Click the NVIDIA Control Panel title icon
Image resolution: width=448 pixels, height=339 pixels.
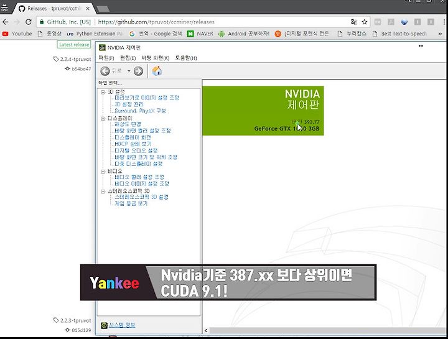point(102,47)
